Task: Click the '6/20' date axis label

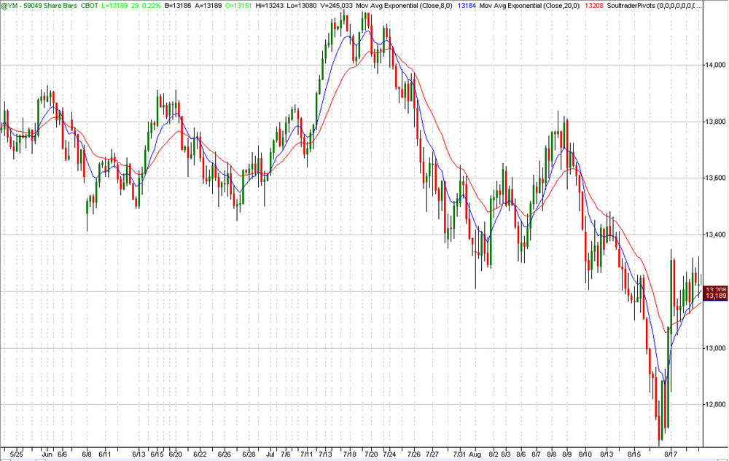Action: (175, 454)
